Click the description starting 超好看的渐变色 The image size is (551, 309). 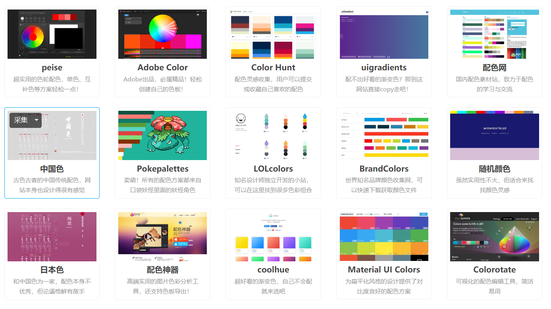[x=274, y=286]
